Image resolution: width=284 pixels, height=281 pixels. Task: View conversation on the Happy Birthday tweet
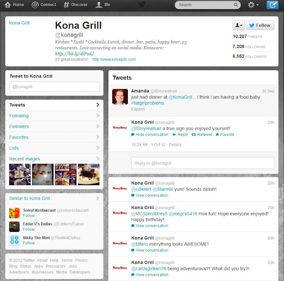click(152, 226)
